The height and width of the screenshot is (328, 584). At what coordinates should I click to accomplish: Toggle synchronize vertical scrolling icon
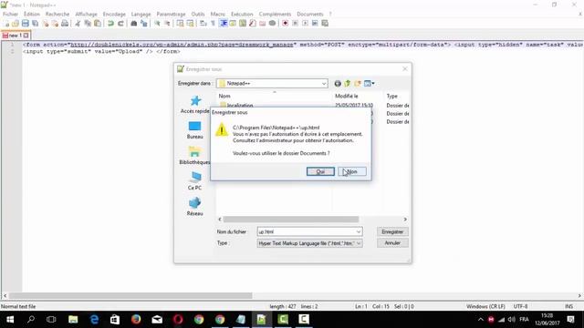[181, 24]
